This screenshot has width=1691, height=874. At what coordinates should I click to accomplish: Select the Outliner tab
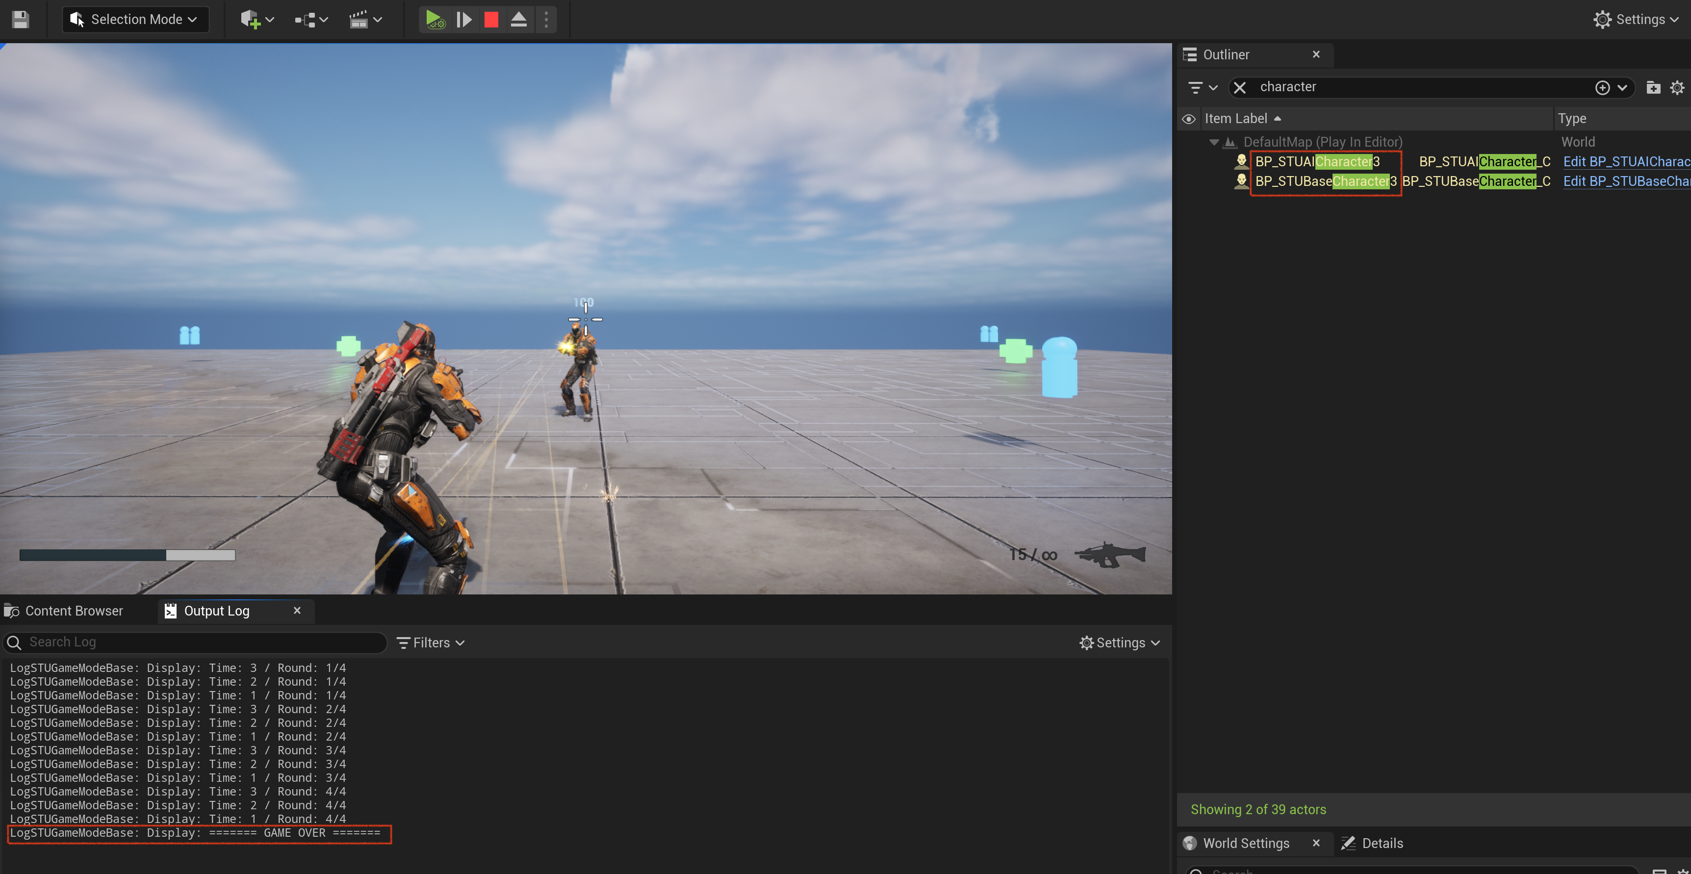pyautogui.click(x=1226, y=54)
